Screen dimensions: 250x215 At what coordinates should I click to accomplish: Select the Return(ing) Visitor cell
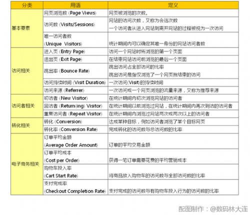[x=75, y=106]
